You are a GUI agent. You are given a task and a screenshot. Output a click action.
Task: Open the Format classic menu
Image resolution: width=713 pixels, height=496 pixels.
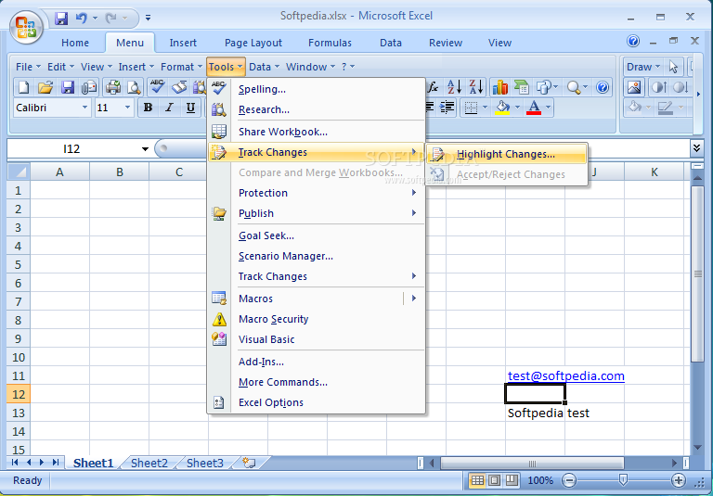point(181,68)
